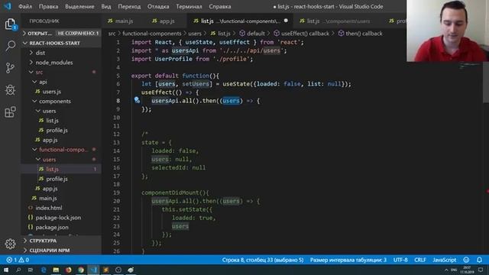Open the Правка menu

click(48, 7)
